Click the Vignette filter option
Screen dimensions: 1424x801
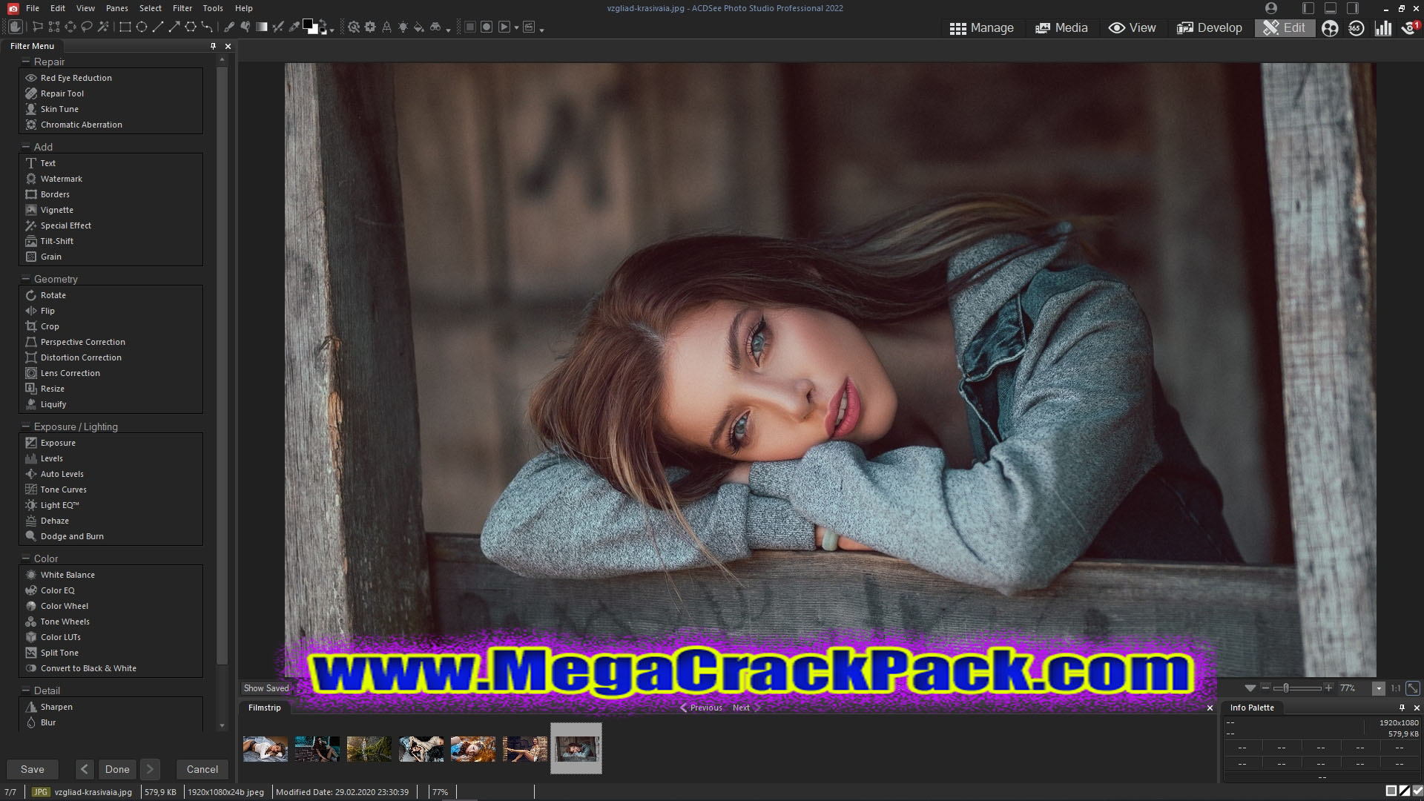click(x=56, y=209)
